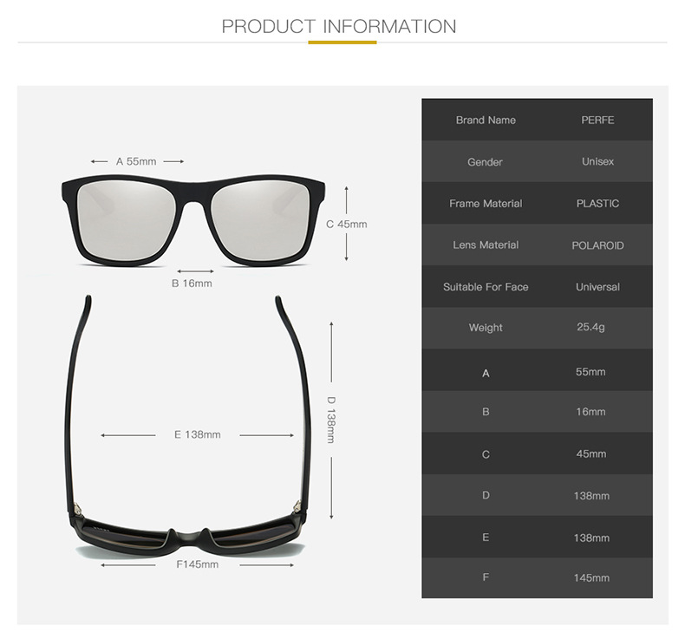
Task: Click the F145mm frame width label
Action: 198,564
